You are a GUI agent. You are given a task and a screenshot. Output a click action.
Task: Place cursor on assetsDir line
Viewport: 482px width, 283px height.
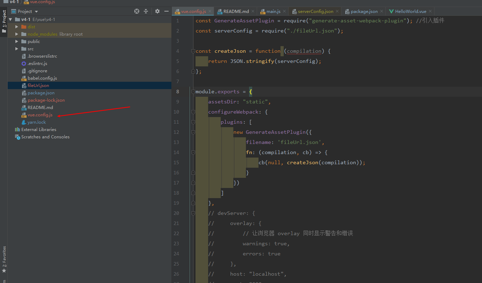click(x=240, y=102)
